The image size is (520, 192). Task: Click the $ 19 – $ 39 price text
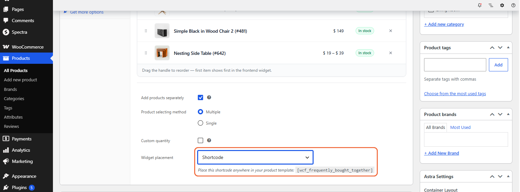point(333,53)
